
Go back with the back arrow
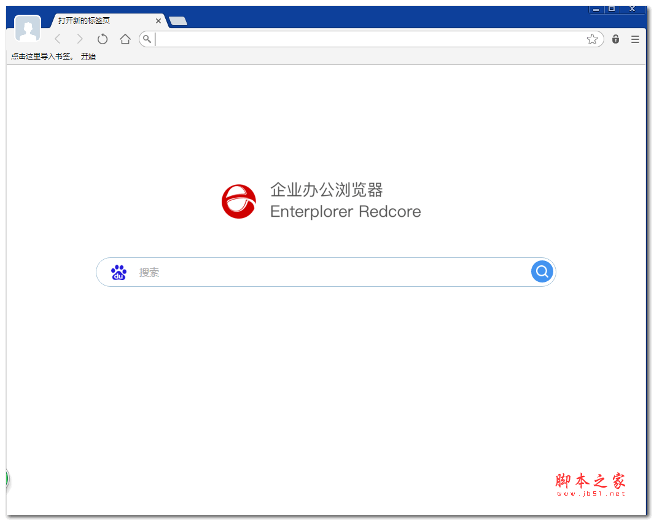[58, 39]
